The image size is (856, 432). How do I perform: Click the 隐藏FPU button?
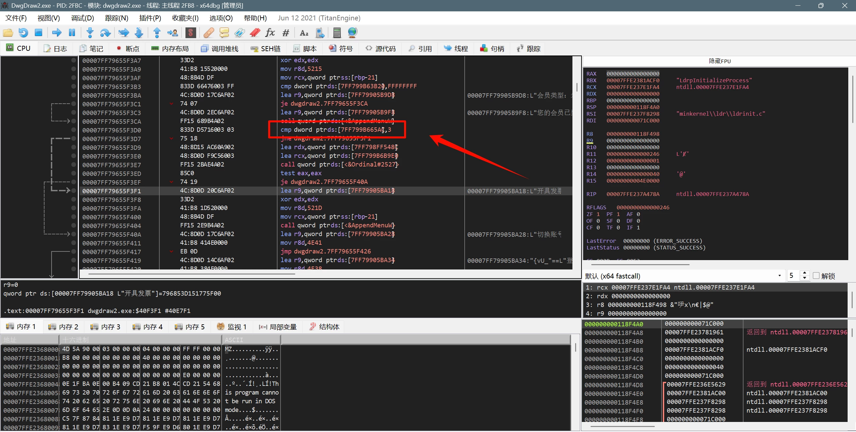tap(719, 61)
